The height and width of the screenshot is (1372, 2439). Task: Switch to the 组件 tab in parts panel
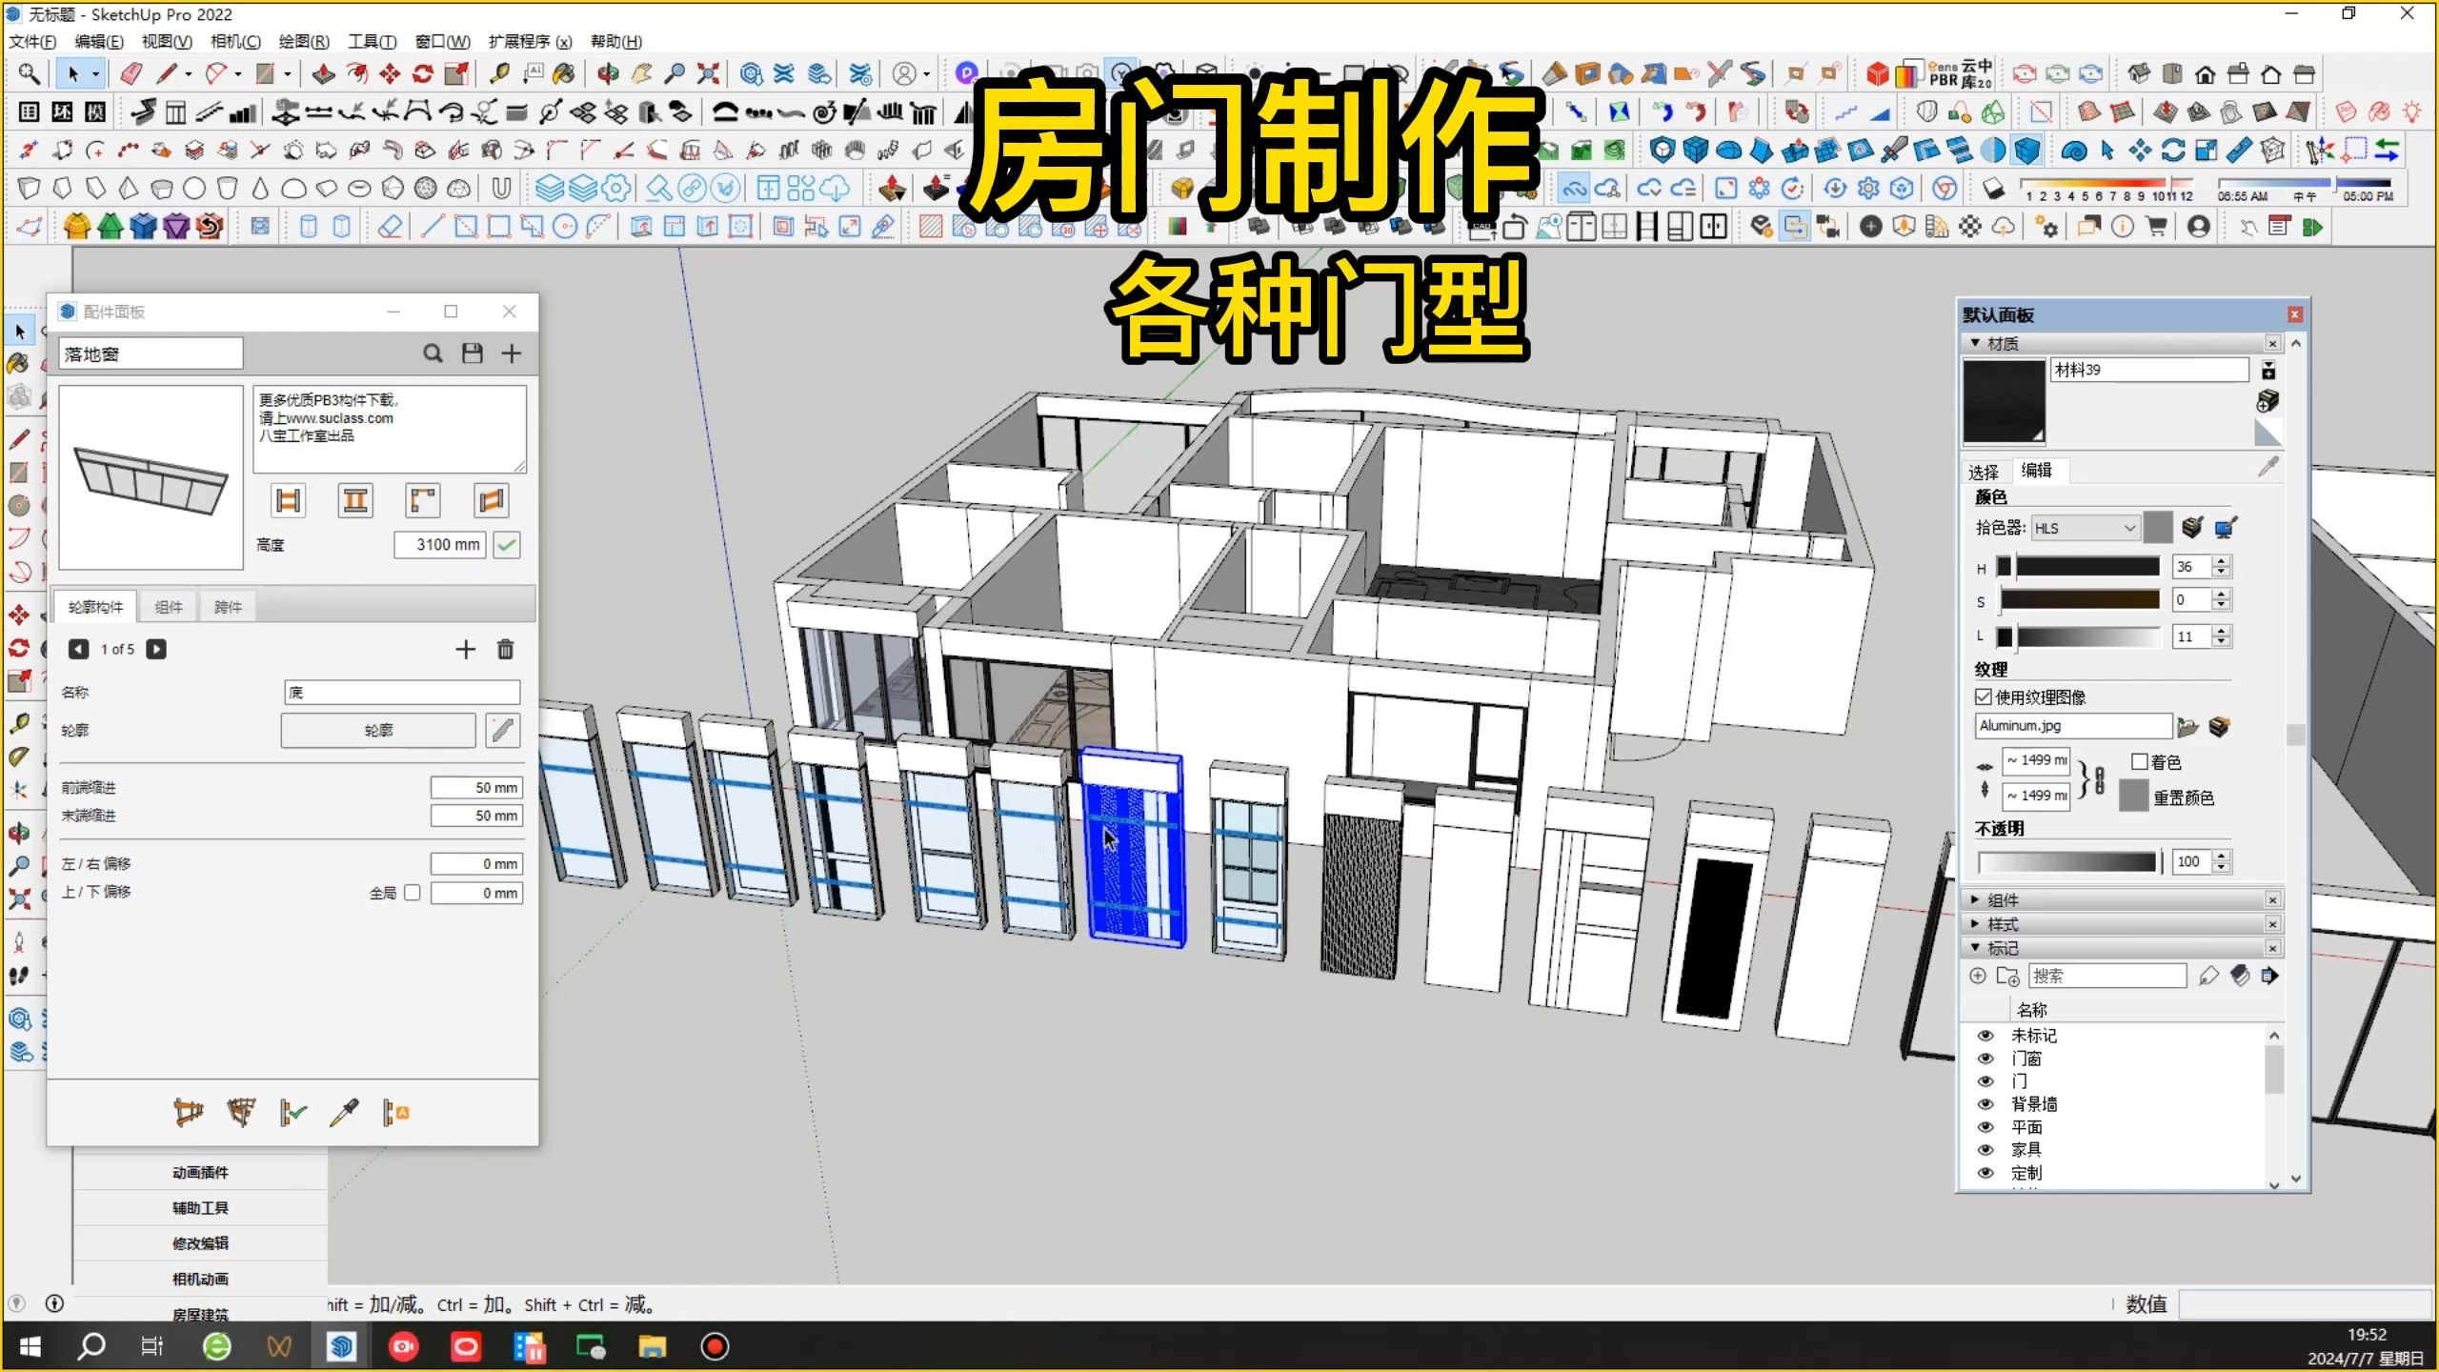tap(169, 607)
